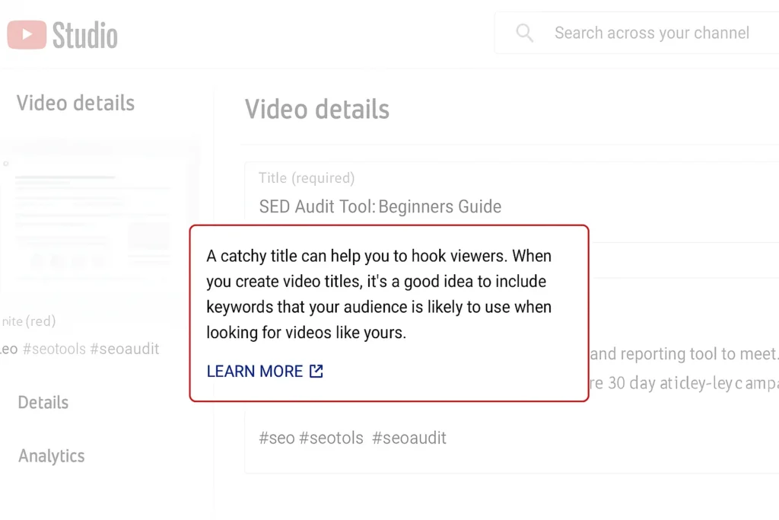Open the Details sidebar item
This screenshot has width=779, height=520.
(x=43, y=402)
